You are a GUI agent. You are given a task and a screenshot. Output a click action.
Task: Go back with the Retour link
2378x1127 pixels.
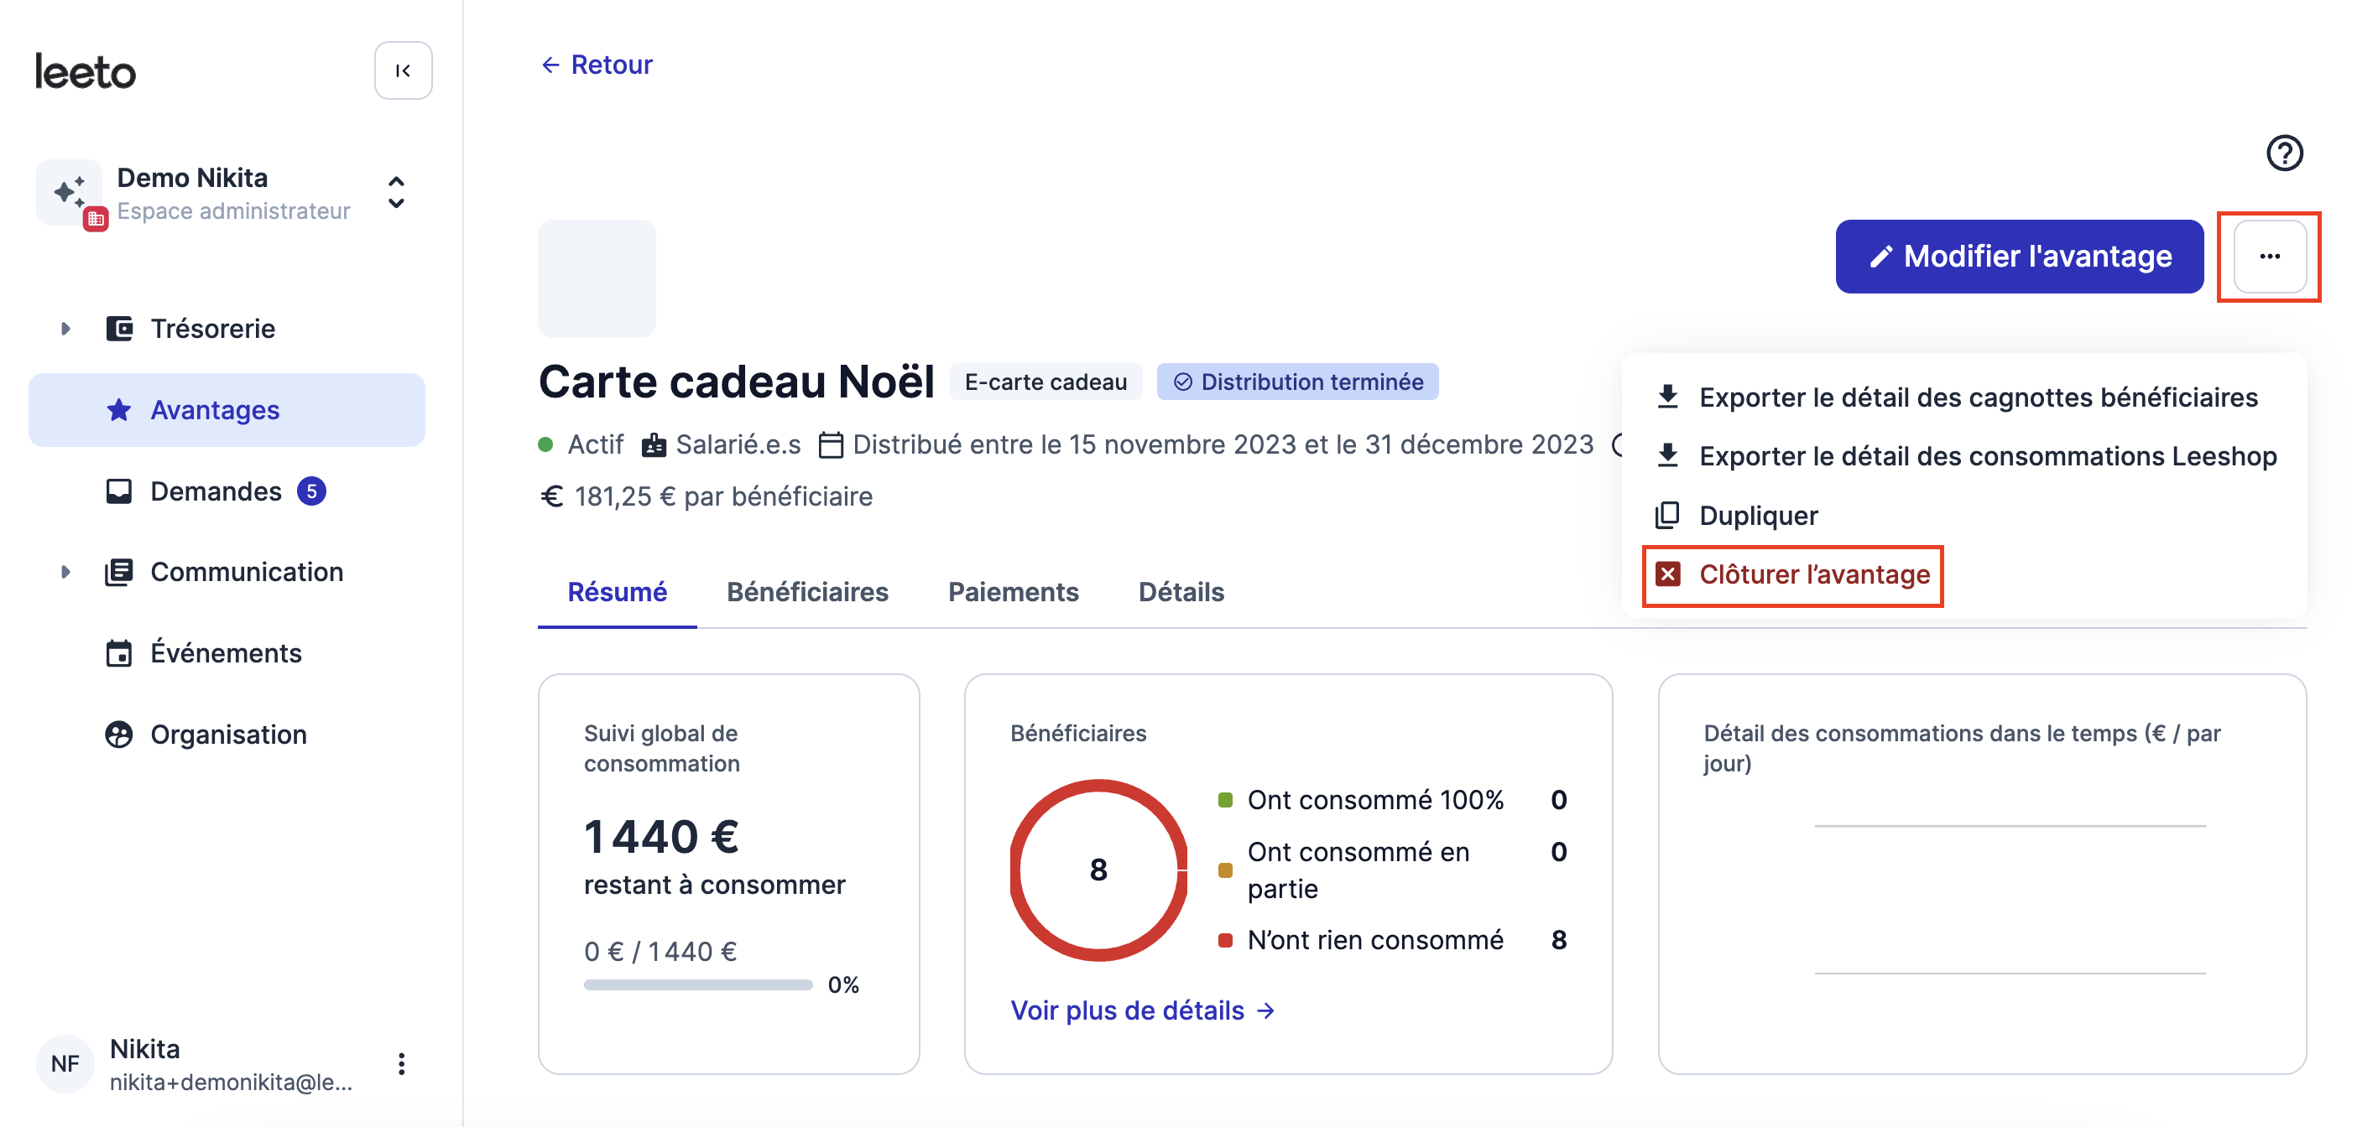click(597, 65)
